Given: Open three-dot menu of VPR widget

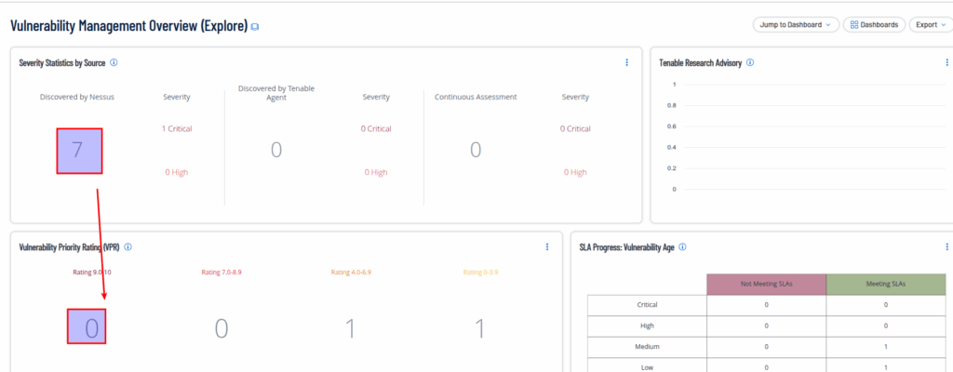Looking at the screenshot, I should tap(547, 246).
